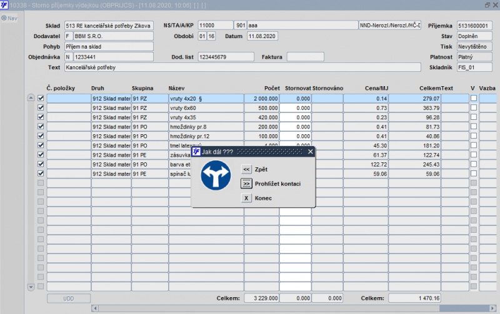
Task: Uncheck the row checkbox for vruty 4x35
Action: [x=41, y=117]
